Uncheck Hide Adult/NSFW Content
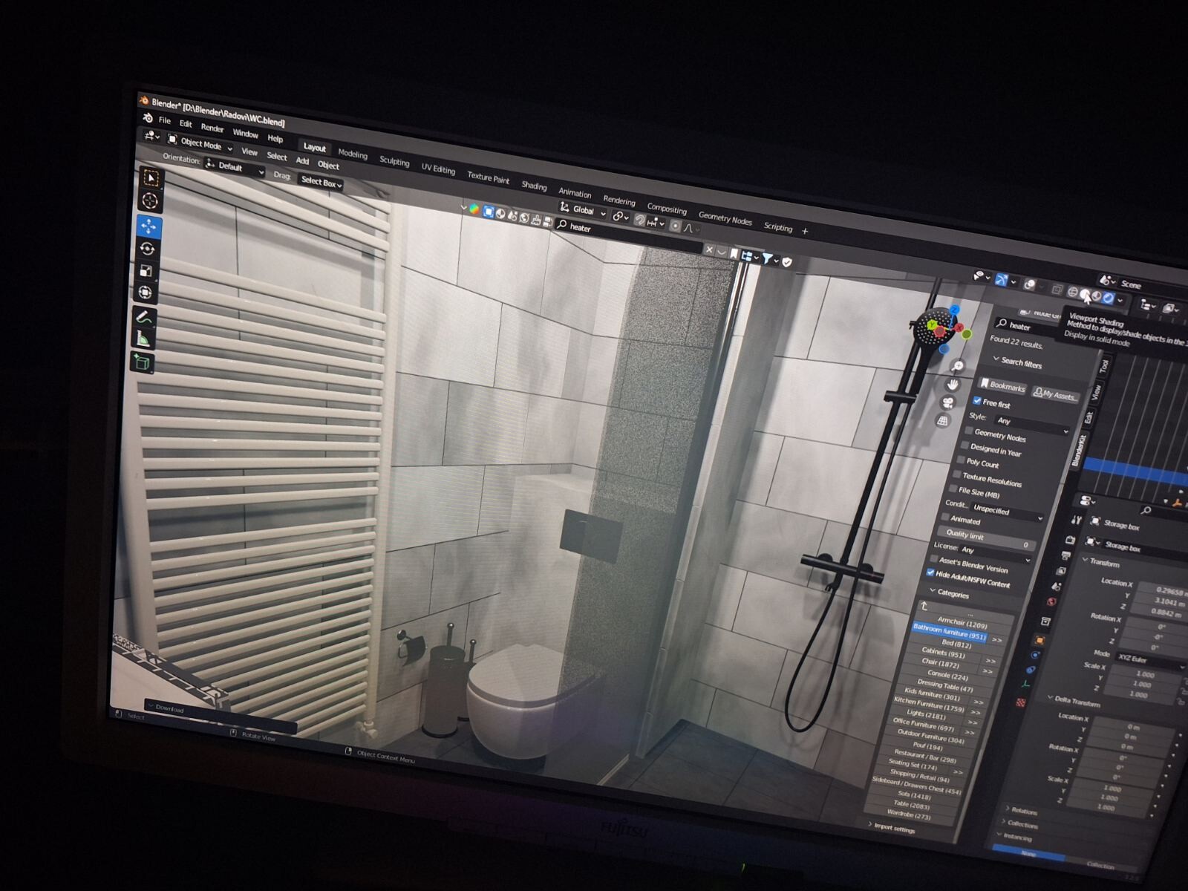 930,572
